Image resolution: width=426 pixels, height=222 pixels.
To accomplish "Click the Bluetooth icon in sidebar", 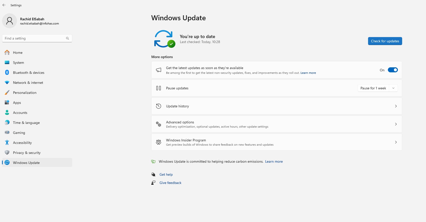I will click(7, 72).
